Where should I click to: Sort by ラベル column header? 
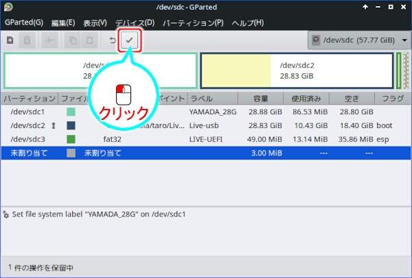pyautogui.click(x=213, y=99)
